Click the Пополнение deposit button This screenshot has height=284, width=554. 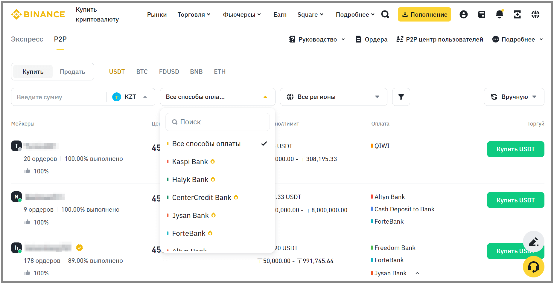tap(424, 14)
